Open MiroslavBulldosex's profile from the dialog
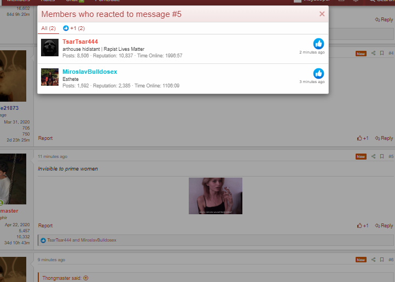The image size is (395, 282). tap(90, 72)
